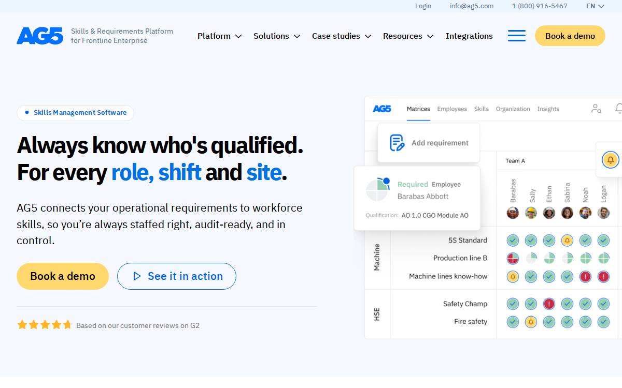Click the G2 review stars

[45, 325]
